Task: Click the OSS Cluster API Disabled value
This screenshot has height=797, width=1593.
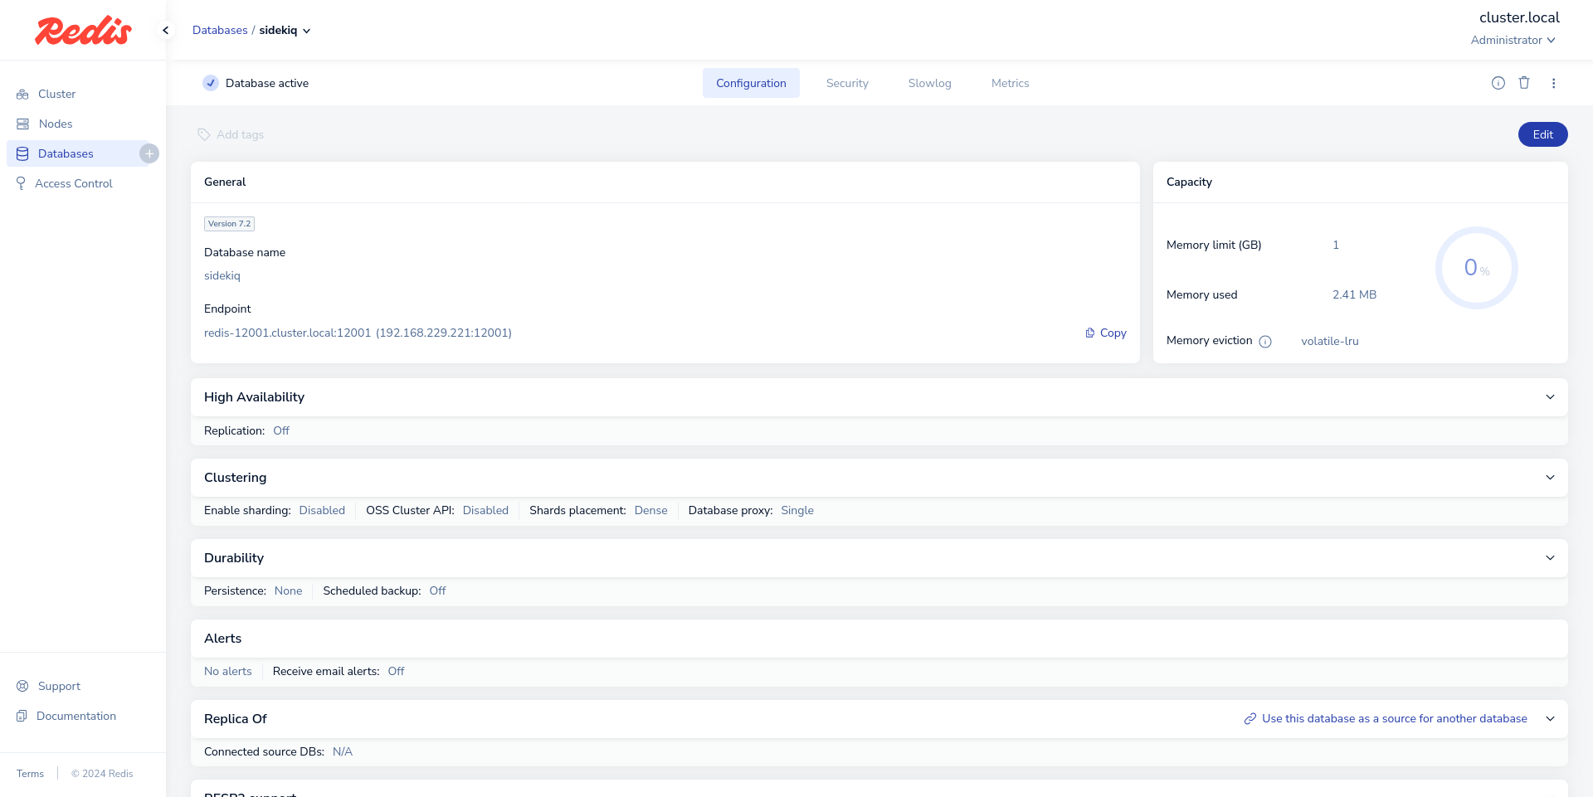Action: point(485,511)
